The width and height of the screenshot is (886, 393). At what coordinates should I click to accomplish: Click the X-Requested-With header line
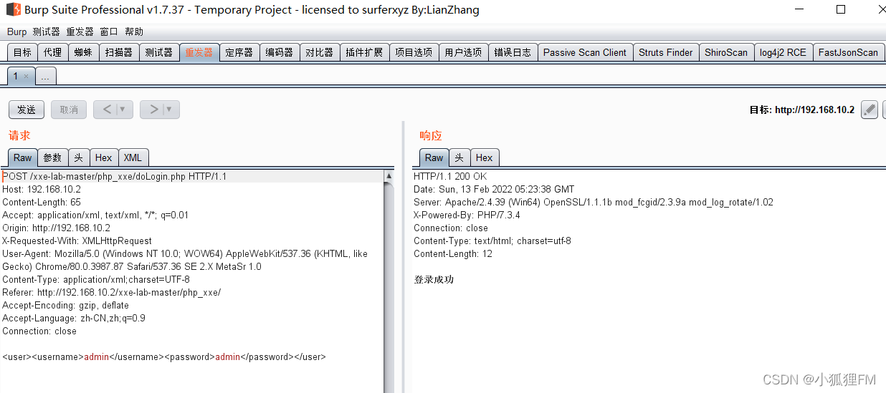(x=77, y=241)
